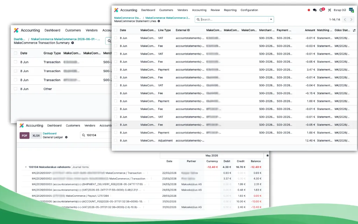Screen dimensions: 358x224
Task: Focus the Search field in Statement Lines window
Action: pyautogui.click(x=234, y=20)
